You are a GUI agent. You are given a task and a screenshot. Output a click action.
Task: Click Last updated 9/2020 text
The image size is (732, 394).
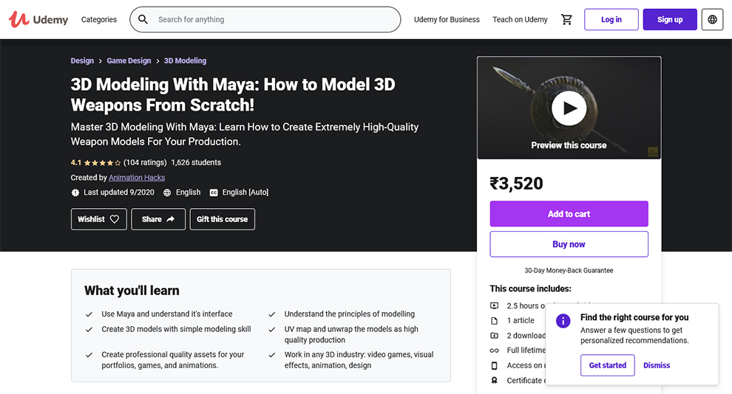pyautogui.click(x=119, y=193)
